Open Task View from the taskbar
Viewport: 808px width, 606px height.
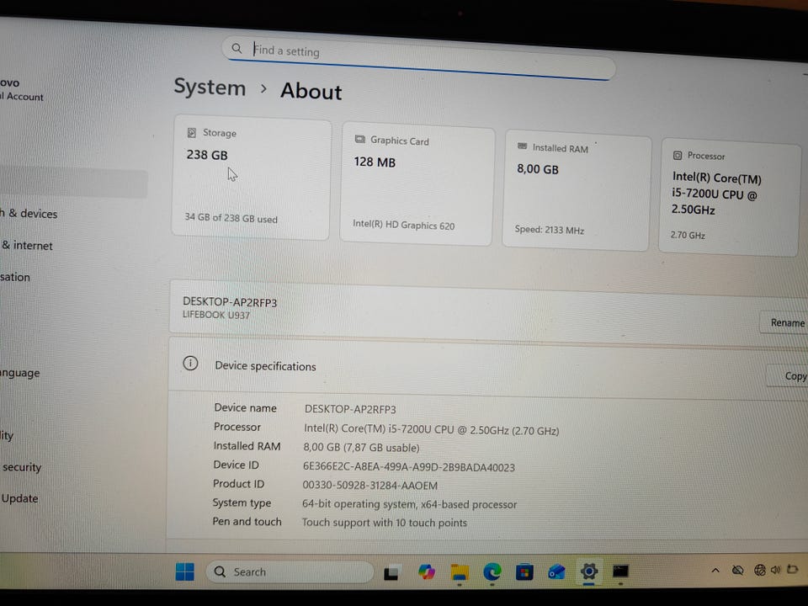[391, 572]
